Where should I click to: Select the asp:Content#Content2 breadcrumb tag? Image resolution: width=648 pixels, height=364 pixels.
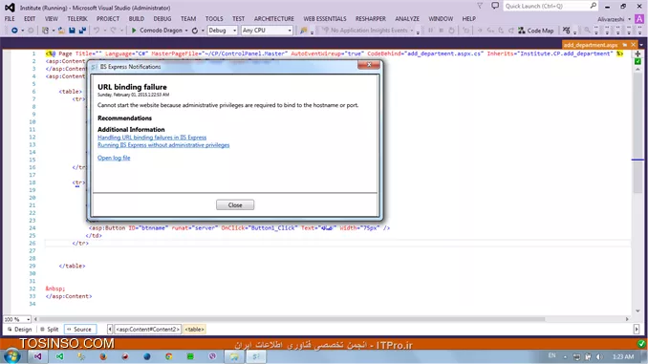click(147, 330)
